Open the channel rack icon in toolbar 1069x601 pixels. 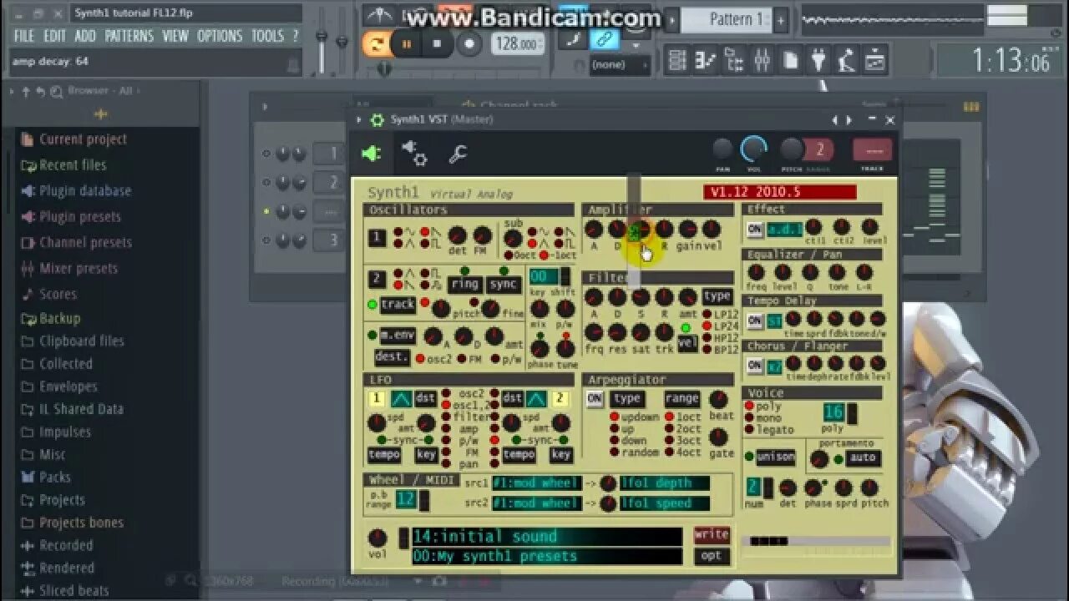734,60
